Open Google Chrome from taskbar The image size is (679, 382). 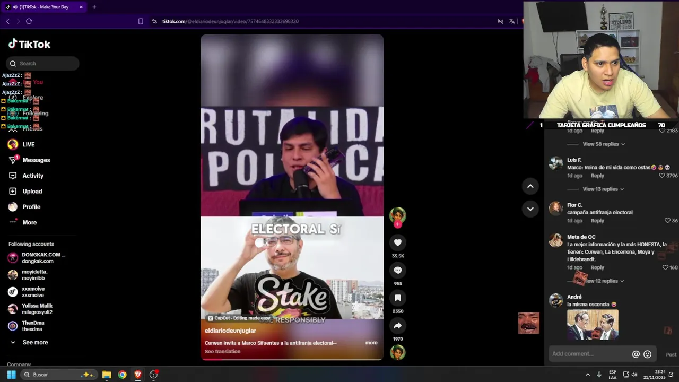coord(123,375)
